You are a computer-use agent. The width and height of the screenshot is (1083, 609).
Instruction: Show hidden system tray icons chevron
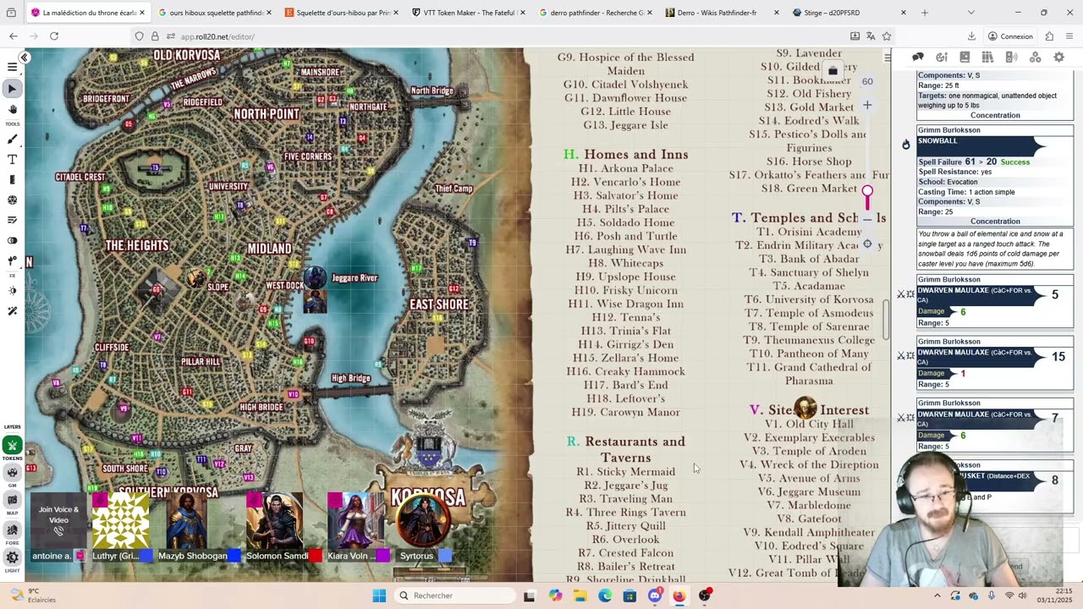point(937,595)
